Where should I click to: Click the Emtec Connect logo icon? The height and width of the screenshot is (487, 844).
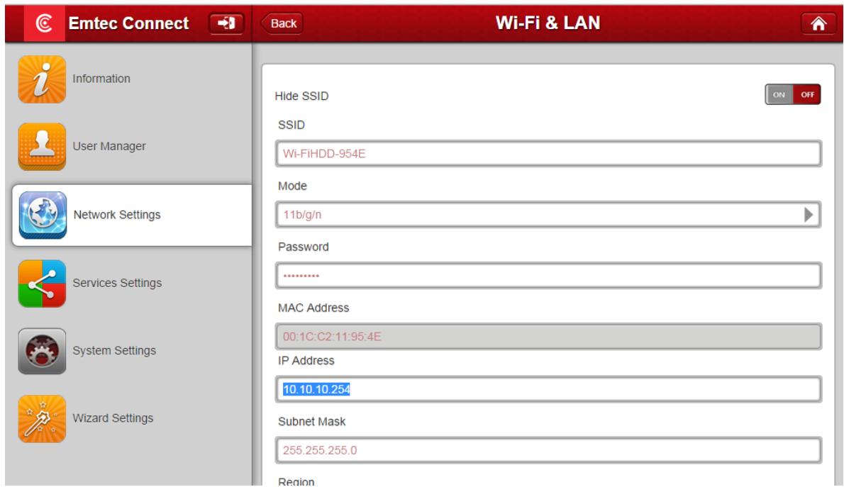44,23
